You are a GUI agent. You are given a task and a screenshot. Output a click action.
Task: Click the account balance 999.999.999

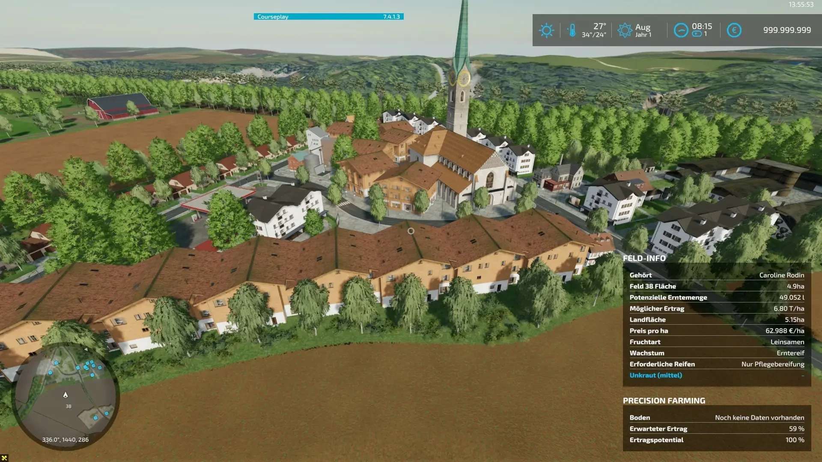tap(787, 30)
